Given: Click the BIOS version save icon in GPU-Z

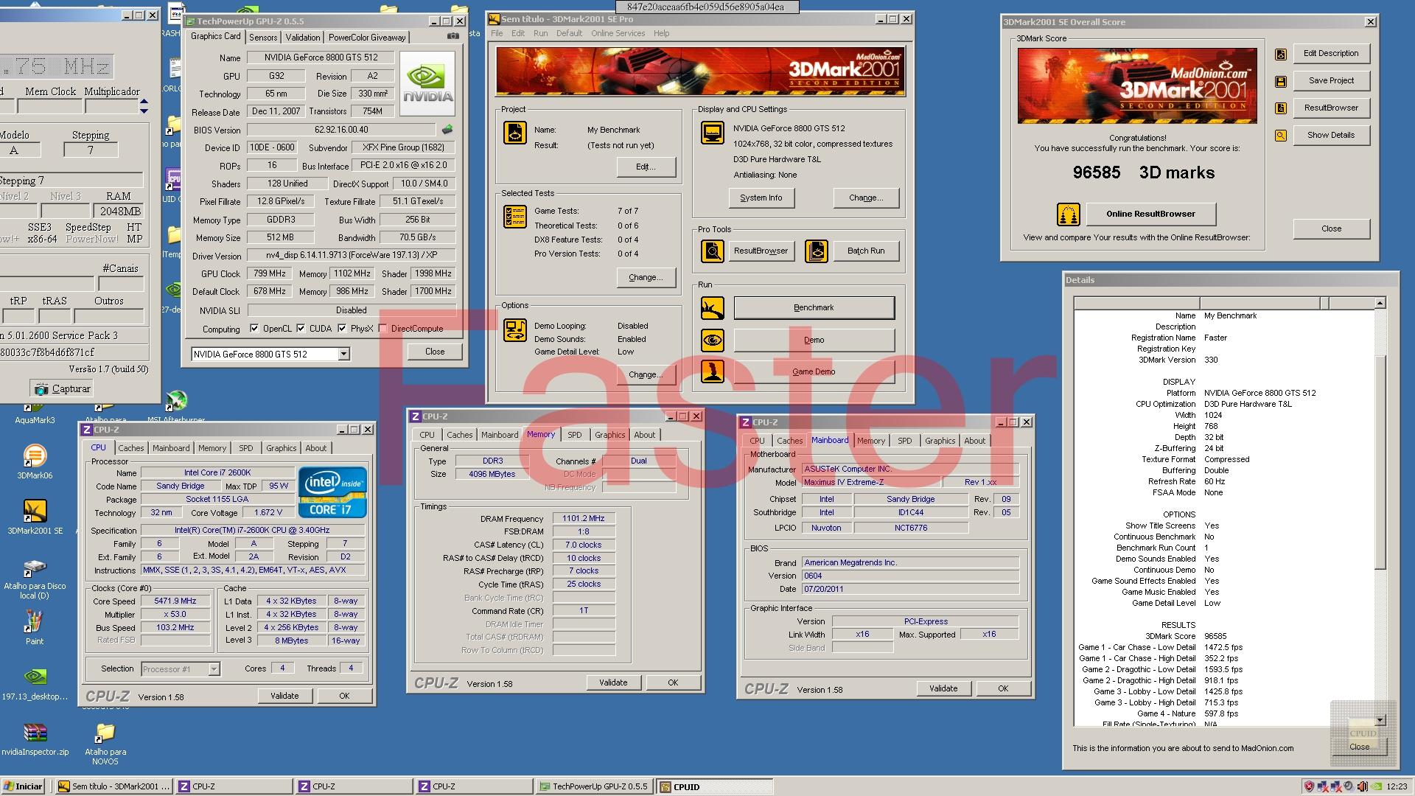Looking at the screenshot, I should click(447, 130).
